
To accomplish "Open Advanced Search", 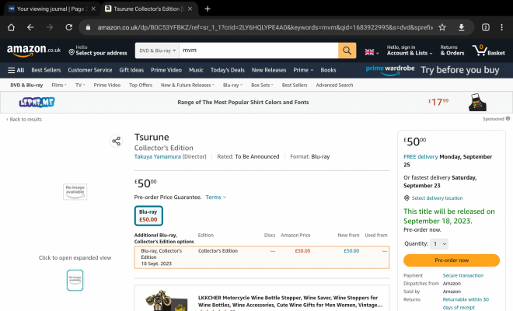I will 334,85.
